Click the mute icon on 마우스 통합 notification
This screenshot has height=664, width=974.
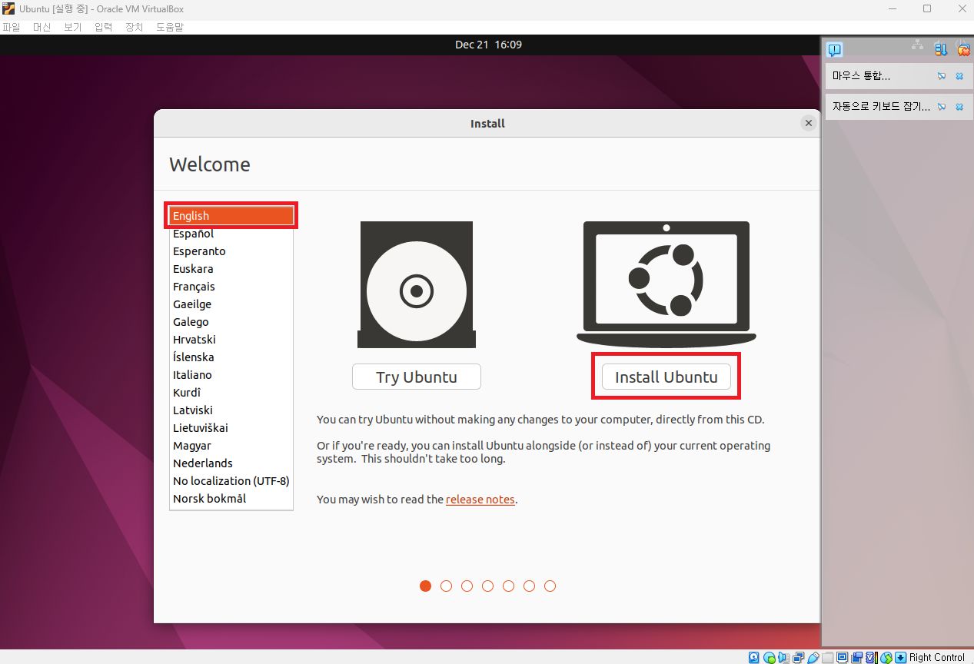[942, 76]
